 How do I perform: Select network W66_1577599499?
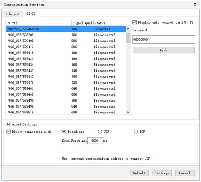pyautogui.click(x=66, y=106)
